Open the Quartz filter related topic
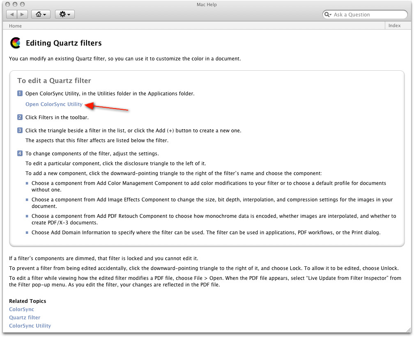This screenshot has height=337, width=414. (x=25, y=317)
